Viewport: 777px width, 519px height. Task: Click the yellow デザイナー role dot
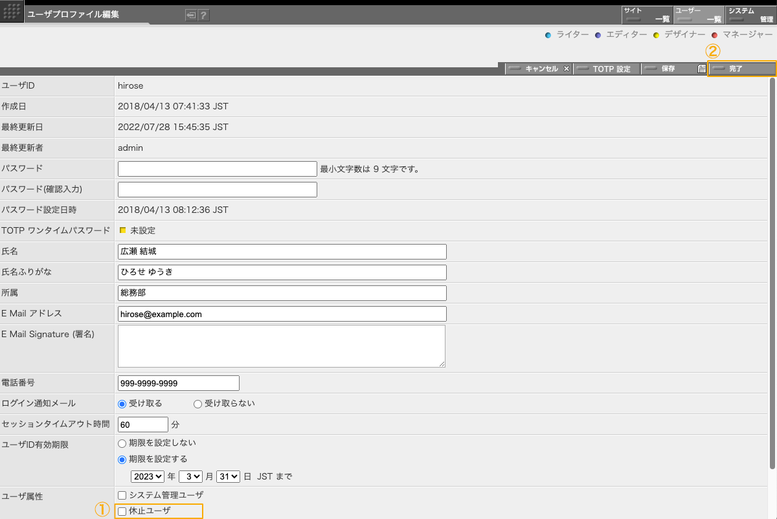coord(656,35)
